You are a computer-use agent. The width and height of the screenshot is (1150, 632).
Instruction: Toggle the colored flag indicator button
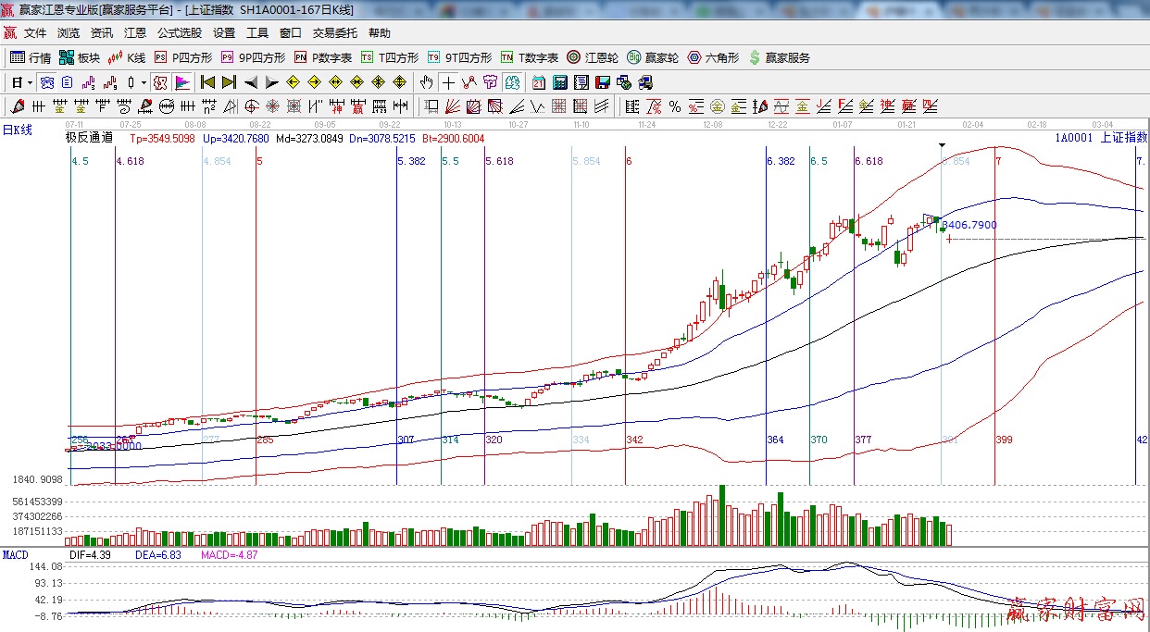[x=181, y=82]
